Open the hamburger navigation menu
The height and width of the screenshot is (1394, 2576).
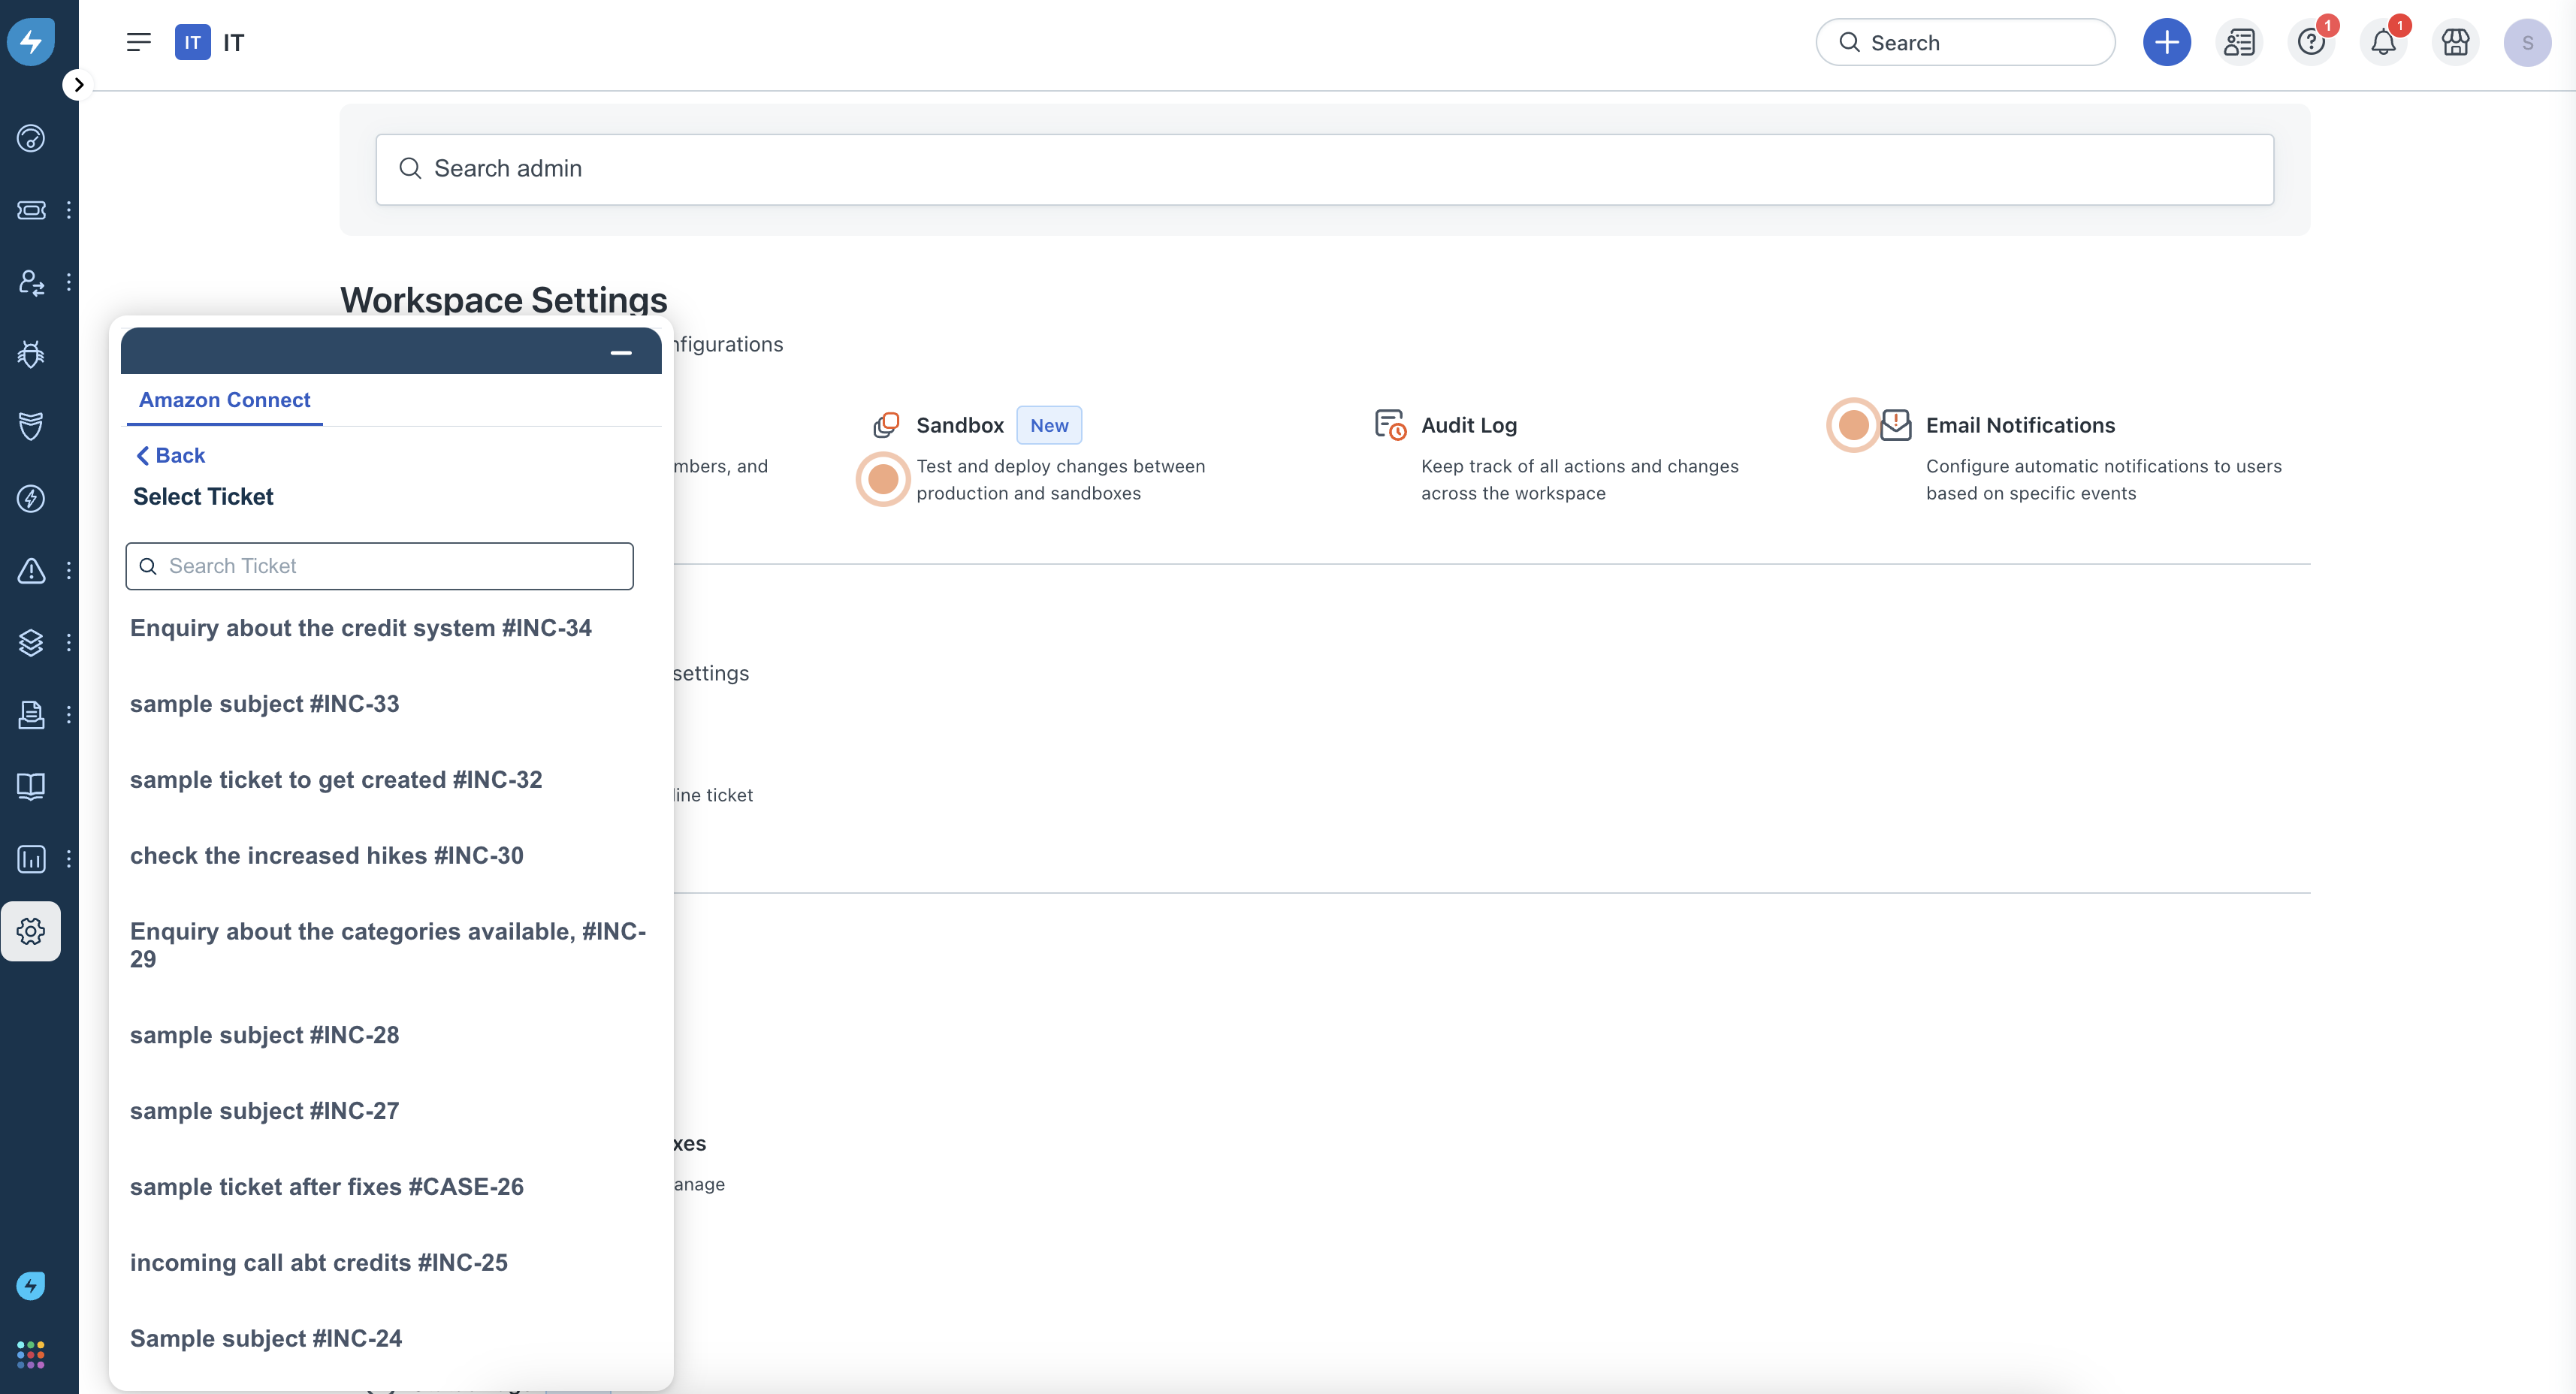[138, 43]
